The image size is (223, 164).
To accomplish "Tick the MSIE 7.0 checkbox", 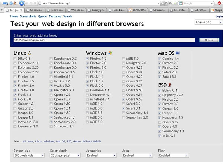I will [x=87, y=122].
